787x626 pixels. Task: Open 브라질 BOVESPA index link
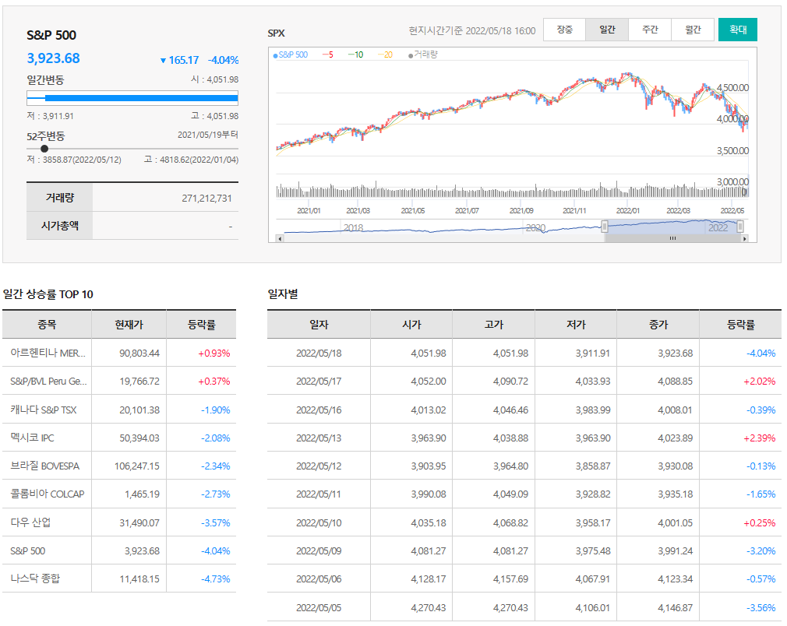pos(44,466)
